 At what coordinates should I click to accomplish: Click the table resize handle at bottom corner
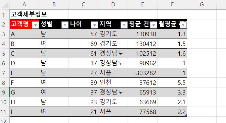186,115
